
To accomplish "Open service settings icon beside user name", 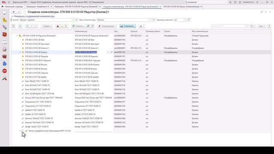I will [x=257, y=2].
